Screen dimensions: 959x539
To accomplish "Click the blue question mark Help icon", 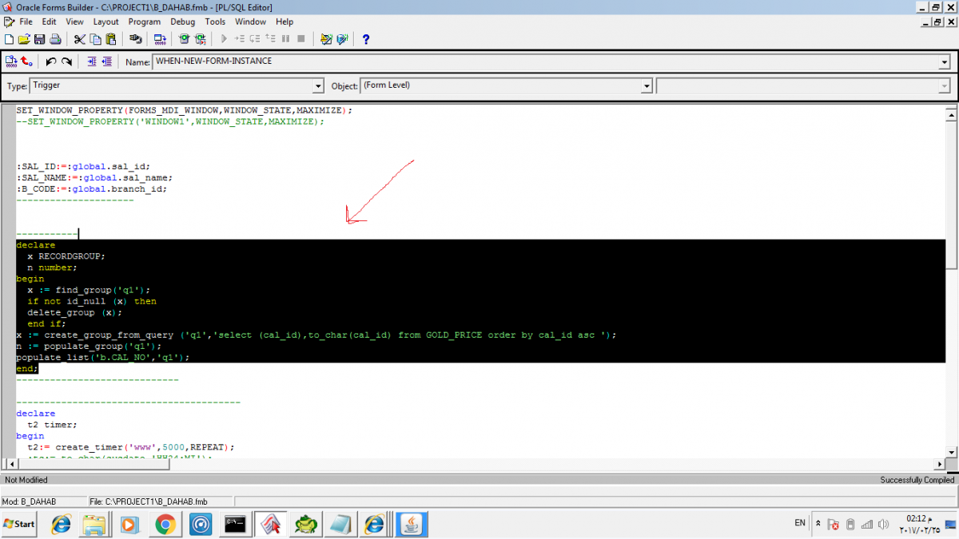I will click(x=366, y=39).
